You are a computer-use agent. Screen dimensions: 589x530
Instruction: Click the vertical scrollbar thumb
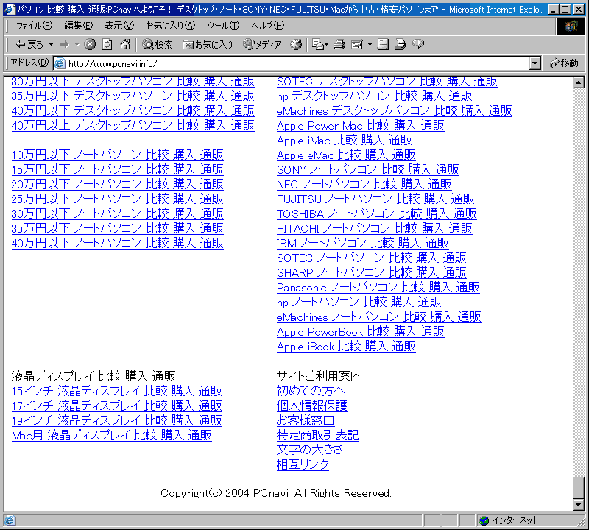point(578,487)
